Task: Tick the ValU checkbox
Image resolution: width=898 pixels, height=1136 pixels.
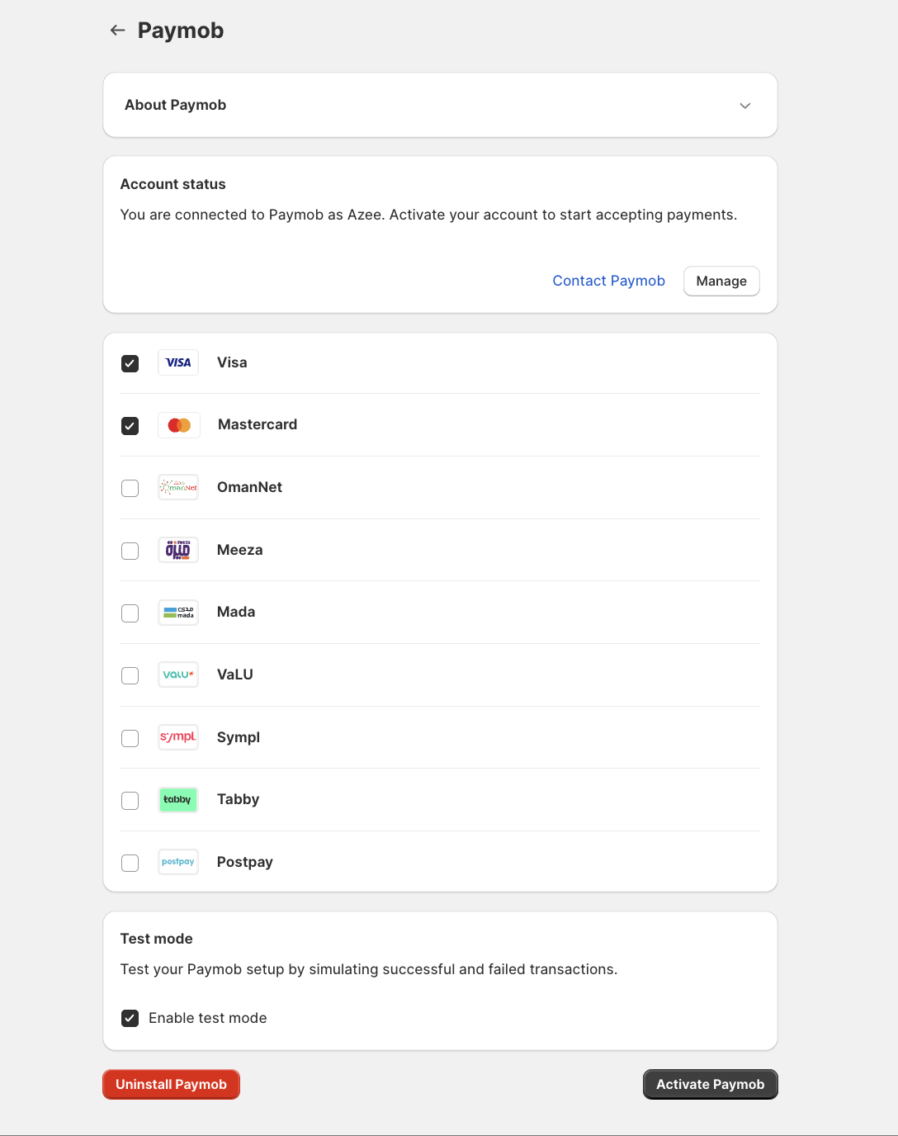Action: 130,675
